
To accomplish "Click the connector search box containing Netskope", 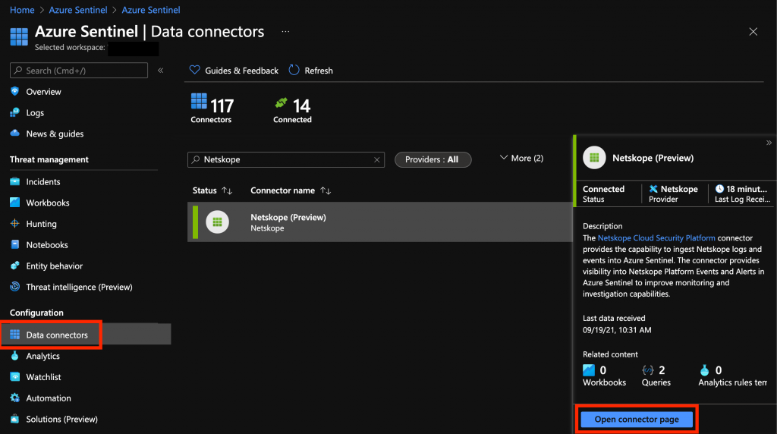I will [286, 159].
